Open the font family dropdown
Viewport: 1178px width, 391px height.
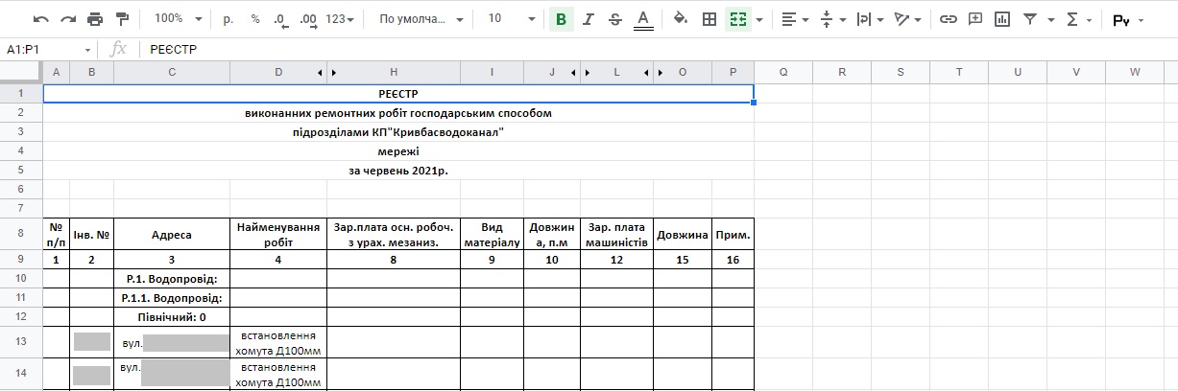(x=421, y=19)
